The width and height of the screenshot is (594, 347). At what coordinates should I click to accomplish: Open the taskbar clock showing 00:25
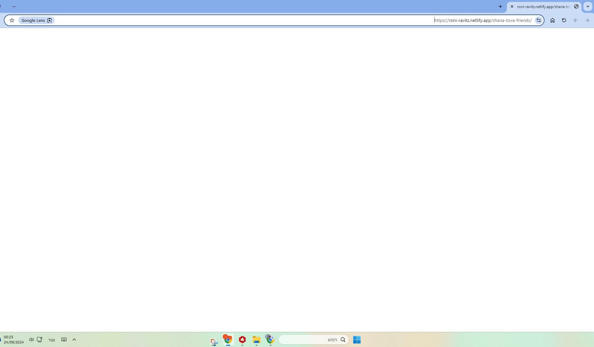pos(14,340)
